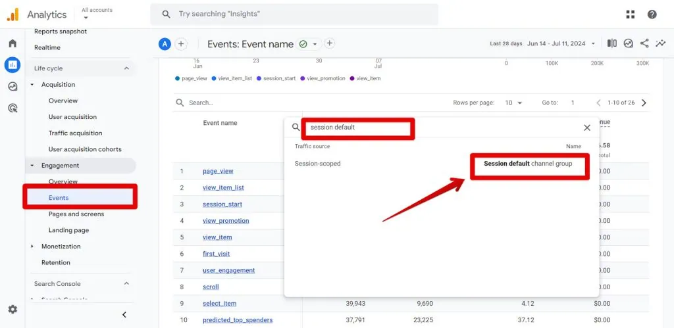Click the Share this report icon

[x=644, y=43]
